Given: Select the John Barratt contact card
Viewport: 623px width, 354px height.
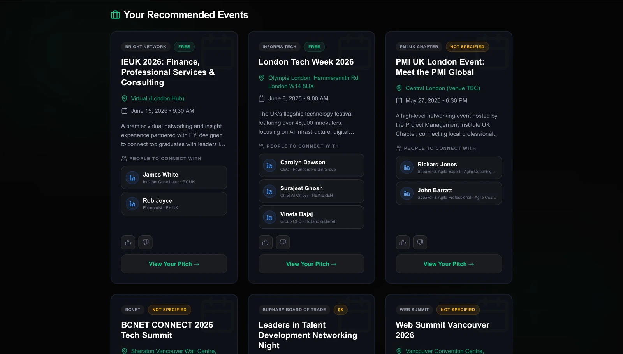Looking at the screenshot, I should point(449,193).
